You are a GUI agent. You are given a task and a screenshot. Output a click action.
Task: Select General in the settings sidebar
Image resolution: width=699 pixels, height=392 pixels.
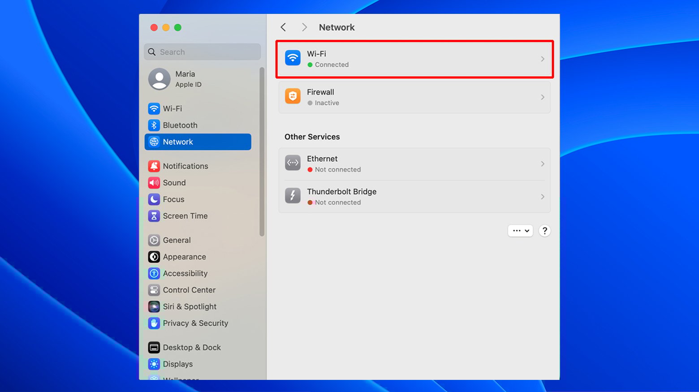tap(177, 240)
